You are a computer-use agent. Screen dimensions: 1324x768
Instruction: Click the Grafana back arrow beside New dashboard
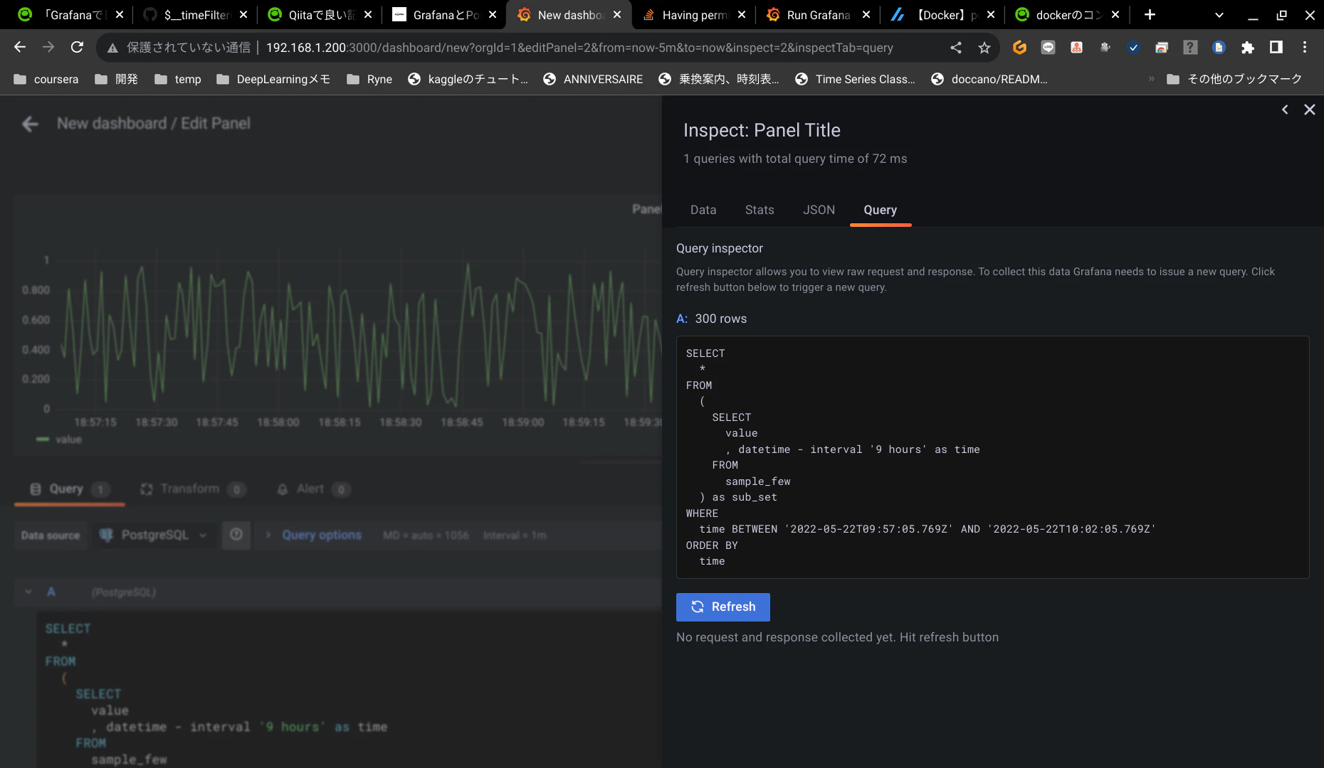pos(30,124)
